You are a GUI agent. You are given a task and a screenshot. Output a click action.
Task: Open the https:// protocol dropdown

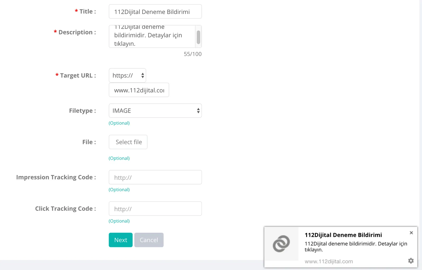(x=127, y=76)
